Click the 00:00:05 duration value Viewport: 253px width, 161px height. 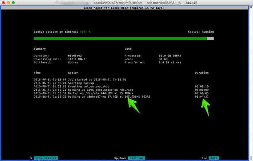tap(202, 93)
